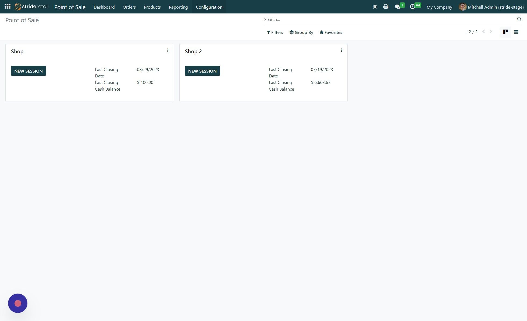Switch to kanban view icon
527x321 pixels.
[x=505, y=32]
